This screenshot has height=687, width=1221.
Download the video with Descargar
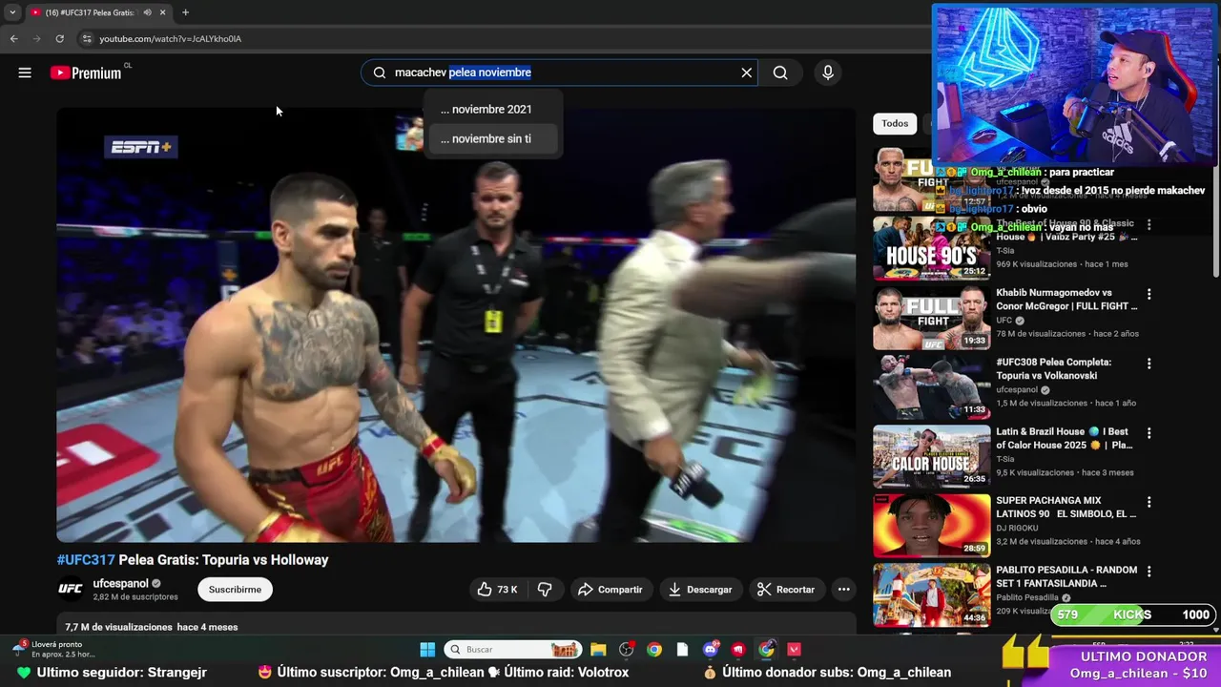click(700, 590)
